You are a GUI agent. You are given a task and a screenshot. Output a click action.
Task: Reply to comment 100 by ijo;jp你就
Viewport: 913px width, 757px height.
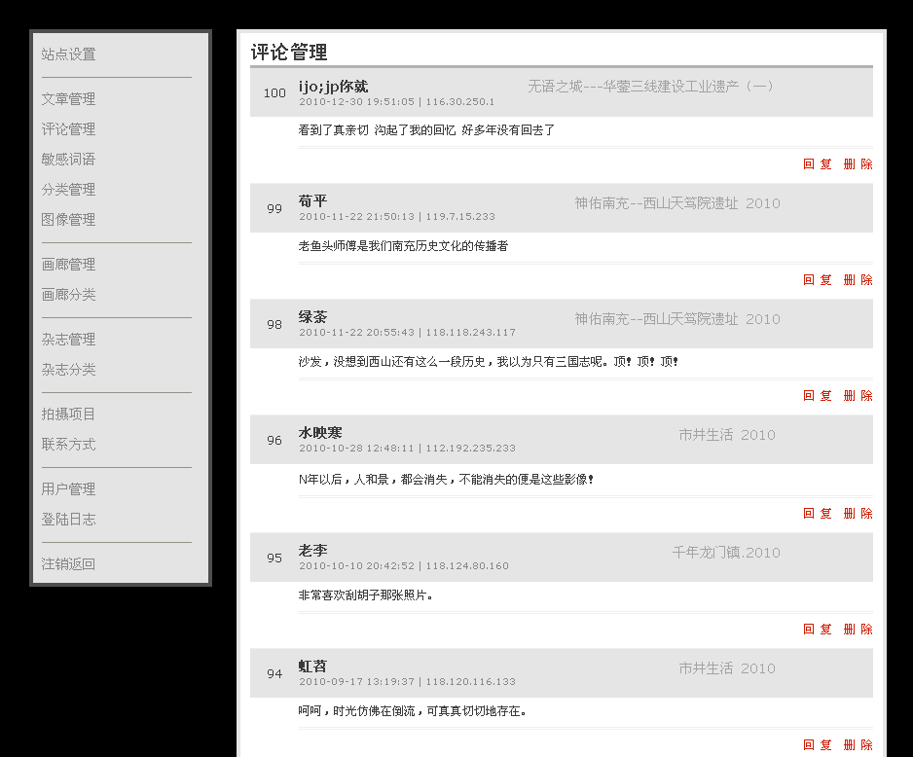(817, 164)
